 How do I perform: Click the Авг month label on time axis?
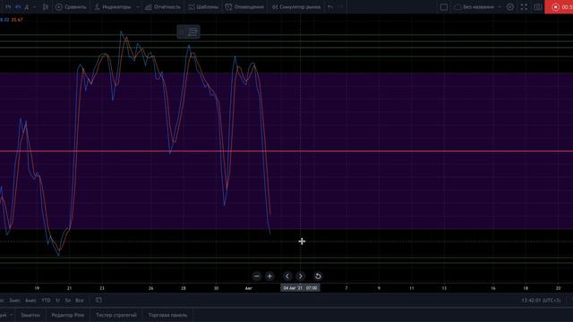point(249,288)
